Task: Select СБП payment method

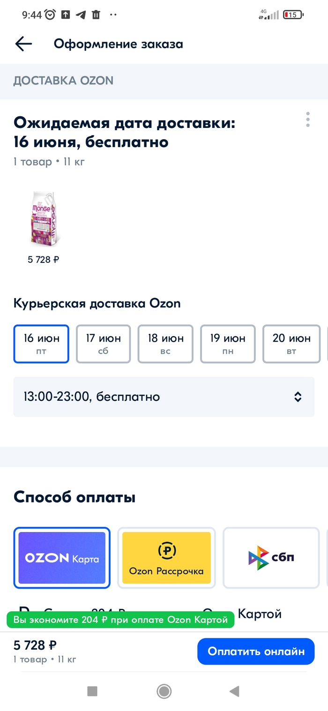Action: click(271, 558)
